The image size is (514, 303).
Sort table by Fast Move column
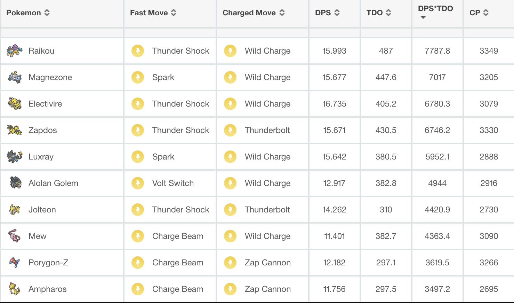pos(174,13)
